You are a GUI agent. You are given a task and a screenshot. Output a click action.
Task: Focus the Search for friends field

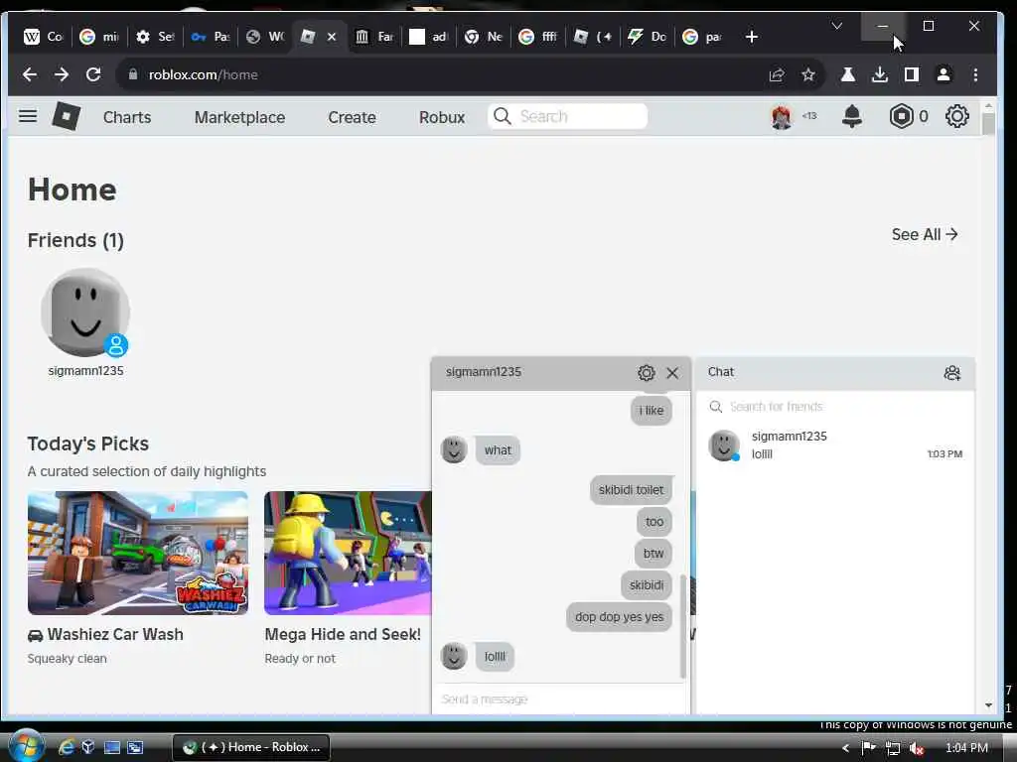pos(835,407)
